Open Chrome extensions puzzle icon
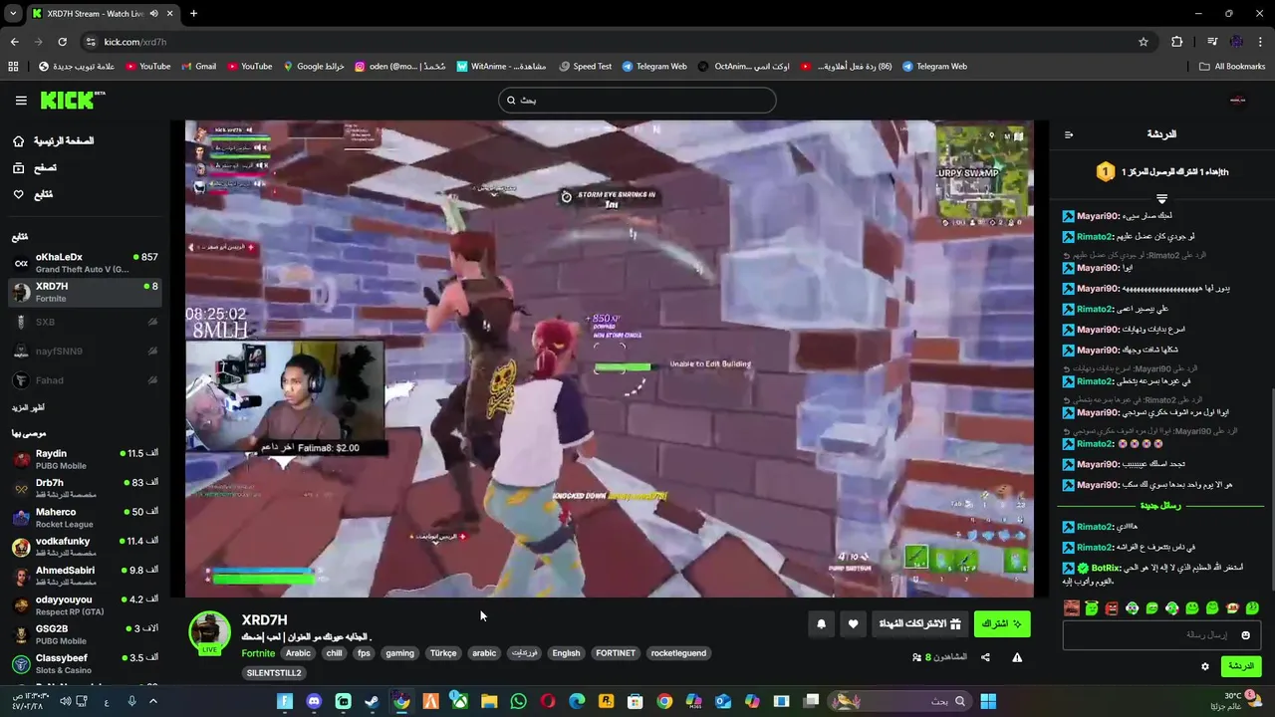1275x717 pixels. [1176, 42]
